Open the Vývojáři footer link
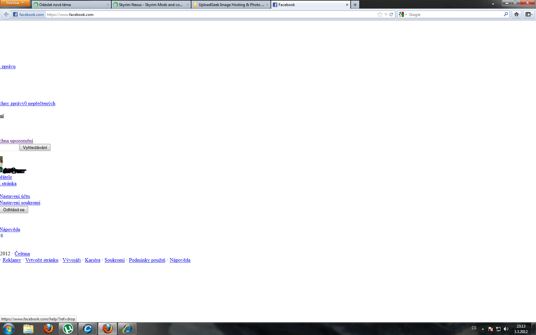The height and width of the screenshot is (335, 536). [71, 260]
